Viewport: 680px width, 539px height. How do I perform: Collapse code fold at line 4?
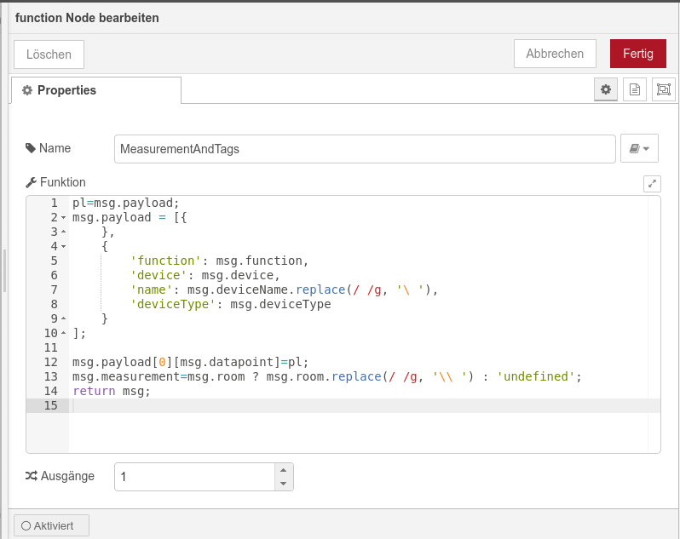63,247
